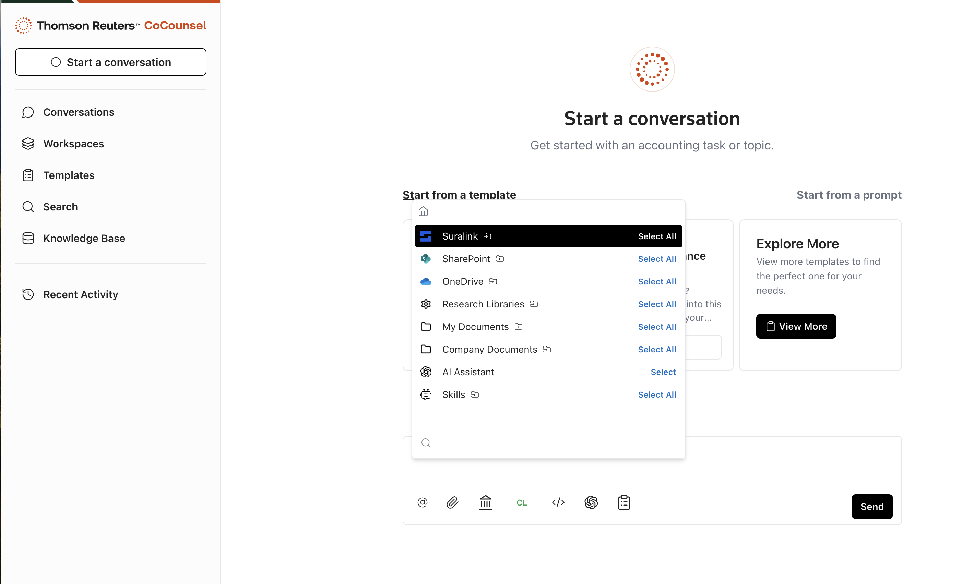Click the green CL icon
Image resolution: width=974 pixels, height=584 pixels.
pyautogui.click(x=522, y=502)
